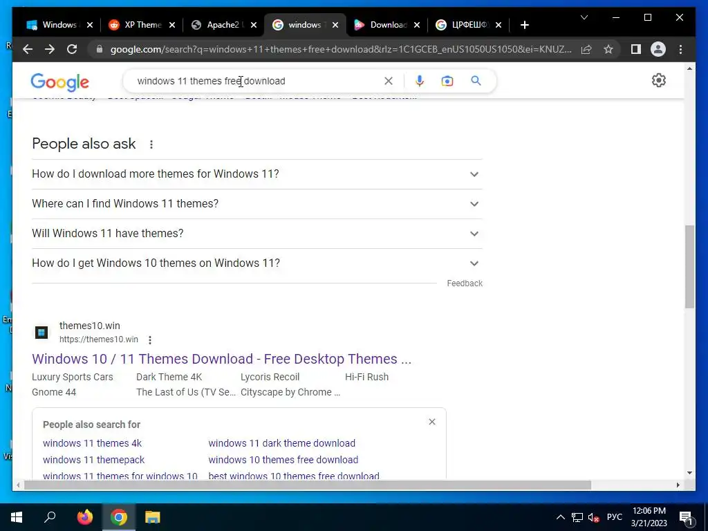This screenshot has height=531, width=708.
Task: Click the address bar padlock icon
Action: pos(100,49)
